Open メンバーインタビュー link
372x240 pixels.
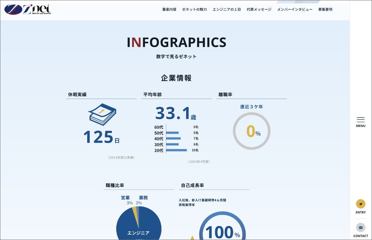(295, 9)
